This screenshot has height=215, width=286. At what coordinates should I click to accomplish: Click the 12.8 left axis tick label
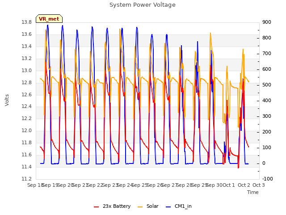[26, 82]
